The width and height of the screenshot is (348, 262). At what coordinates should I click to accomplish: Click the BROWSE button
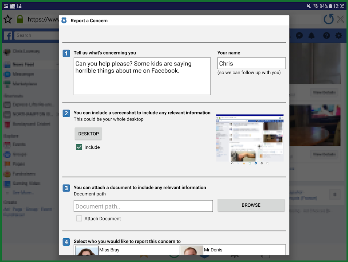[251, 205]
